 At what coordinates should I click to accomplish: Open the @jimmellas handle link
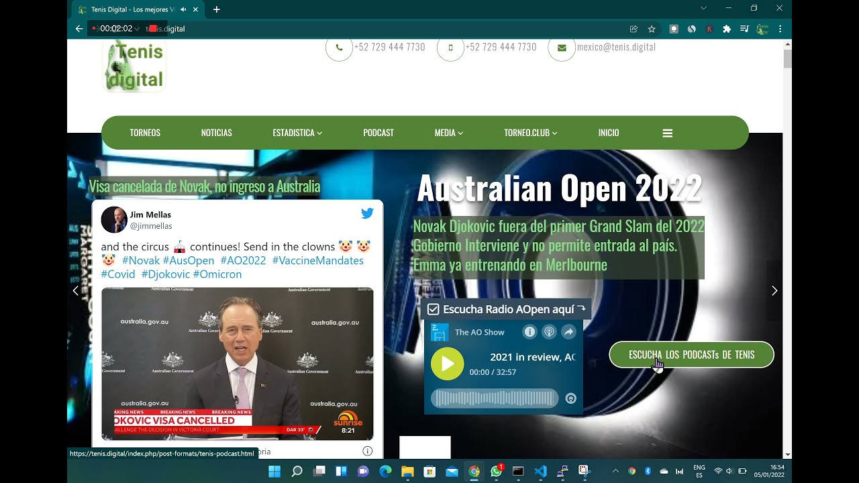151,226
